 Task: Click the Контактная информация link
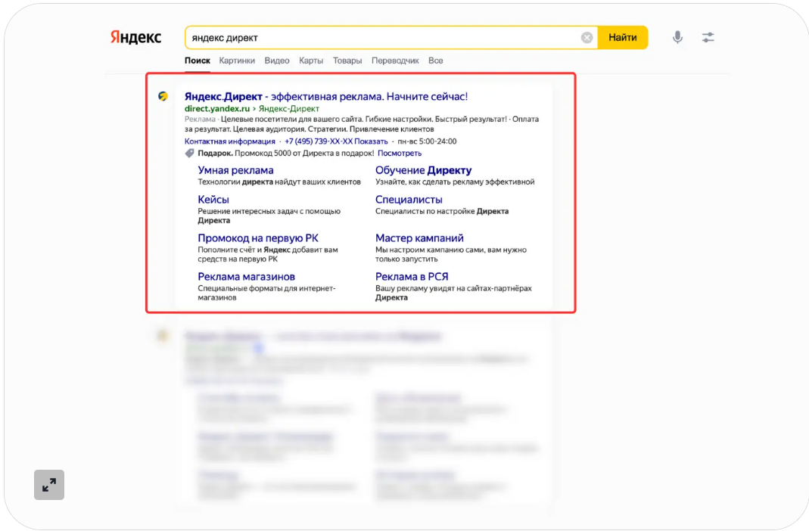pyautogui.click(x=230, y=141)
